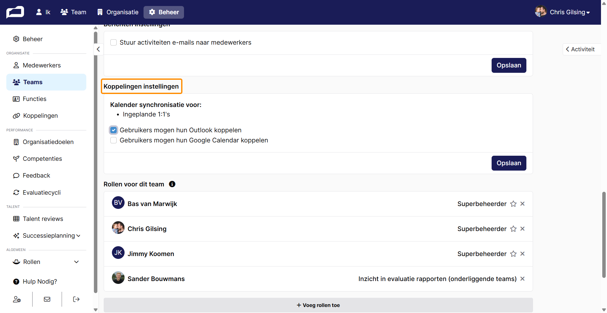Star Chris Gilsing's Superbeheerder role
The image size is (607, 313).
[513, 229]
